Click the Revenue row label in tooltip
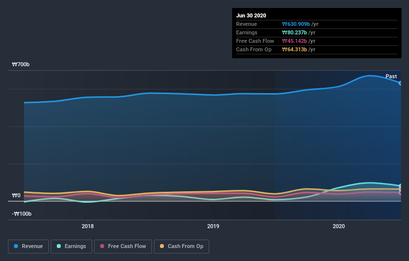 [247, 24]
